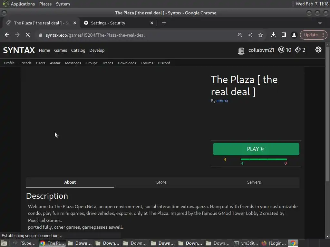Open the Users subnav link
This screenshot has height=247, width=330.
coord(40,63)
